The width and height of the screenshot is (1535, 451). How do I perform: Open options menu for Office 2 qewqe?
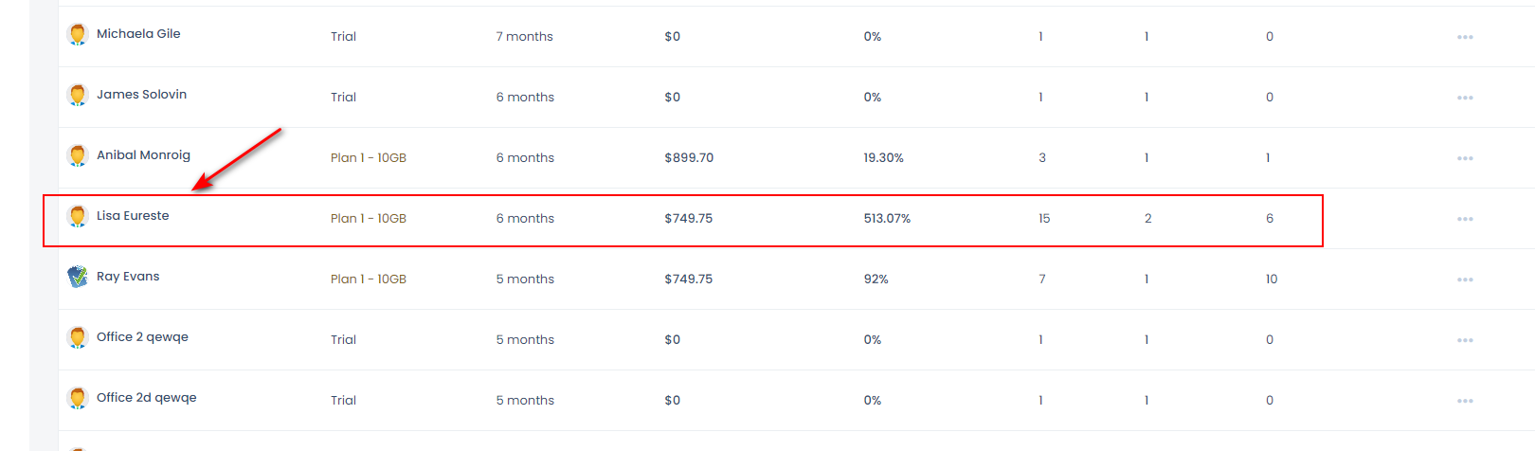[x=1465, y=340]
